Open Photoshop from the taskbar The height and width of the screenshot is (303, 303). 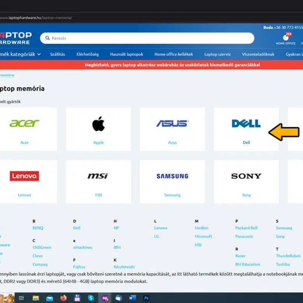point(146,298)
